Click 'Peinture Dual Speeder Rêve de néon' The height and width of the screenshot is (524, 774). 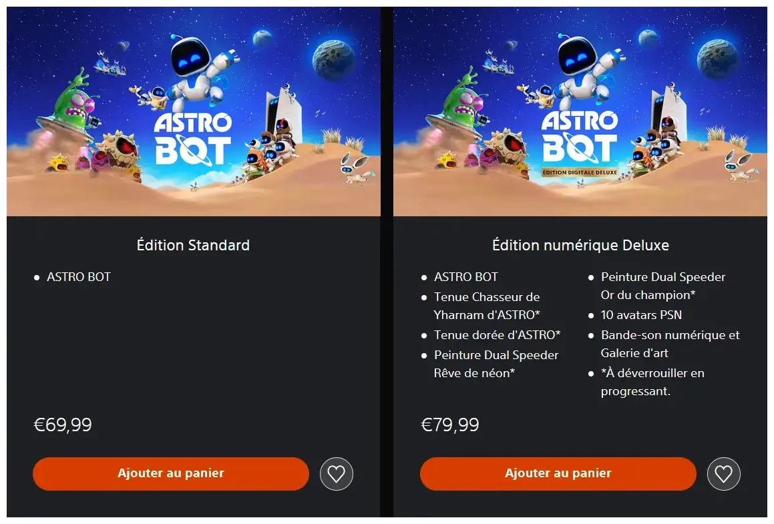tap(496, 364)
